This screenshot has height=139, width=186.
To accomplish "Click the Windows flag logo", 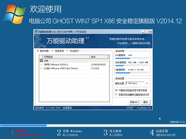I will coord(15,14).
